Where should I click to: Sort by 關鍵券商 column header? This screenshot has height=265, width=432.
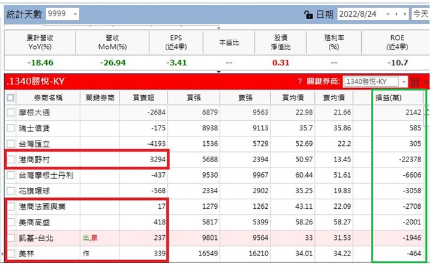click(100, 98)
